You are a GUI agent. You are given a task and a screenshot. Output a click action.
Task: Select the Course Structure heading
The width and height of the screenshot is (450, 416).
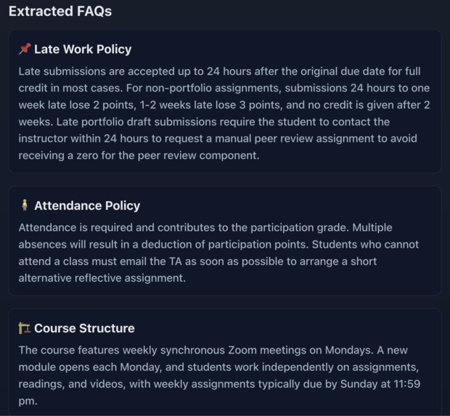(x=84, y=328)
